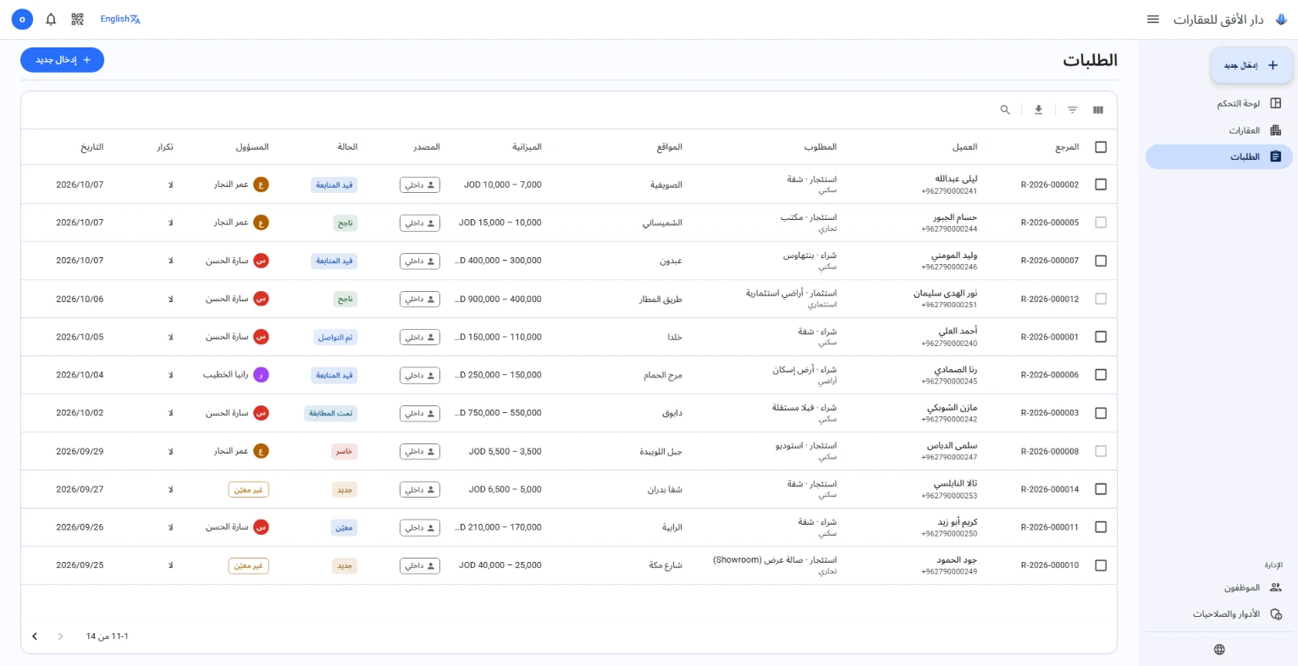This screenshot has height=666, width=1298.
Task: Select the row R-2026-000001 checkbox
Action: point(1101,337)
